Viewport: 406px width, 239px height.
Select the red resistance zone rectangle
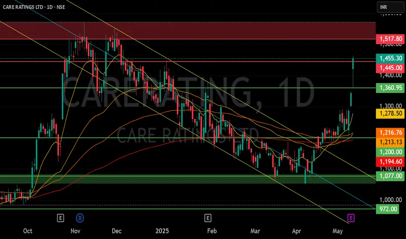click(188, 30)
